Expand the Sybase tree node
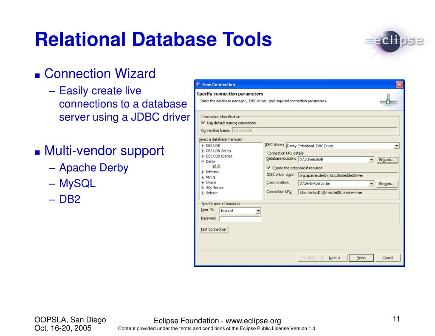The height and width of the screenshot is (336, 435). [x=203, y=193]
